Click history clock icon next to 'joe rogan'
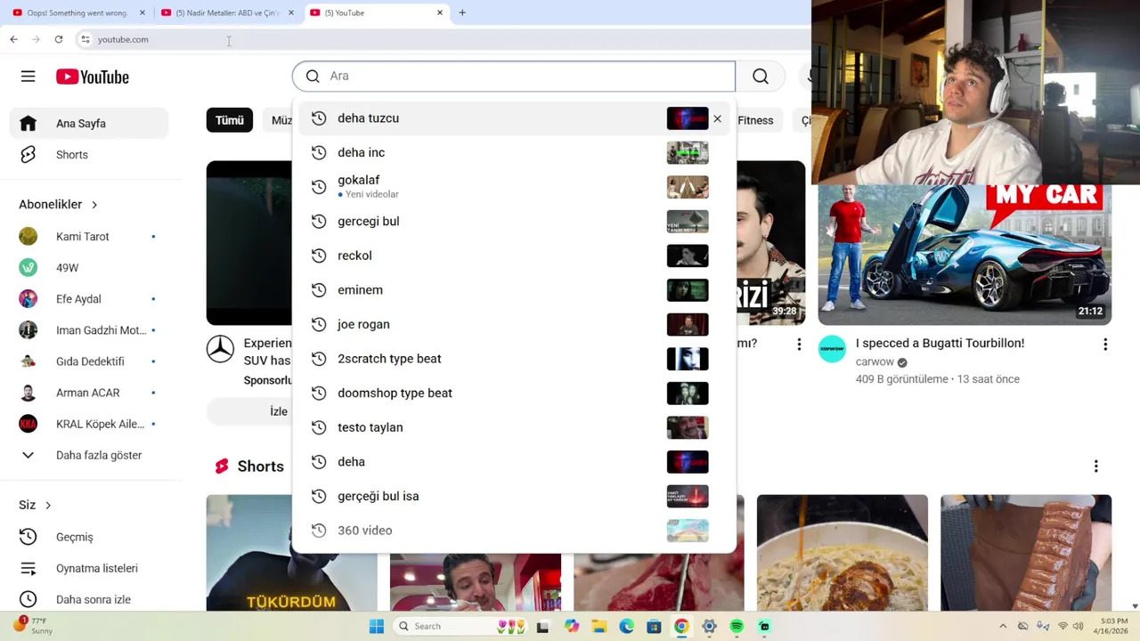1140x641 pixels. tap(319, 324)
